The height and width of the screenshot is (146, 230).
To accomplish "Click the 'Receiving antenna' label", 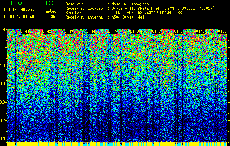I will click(84, 17).
